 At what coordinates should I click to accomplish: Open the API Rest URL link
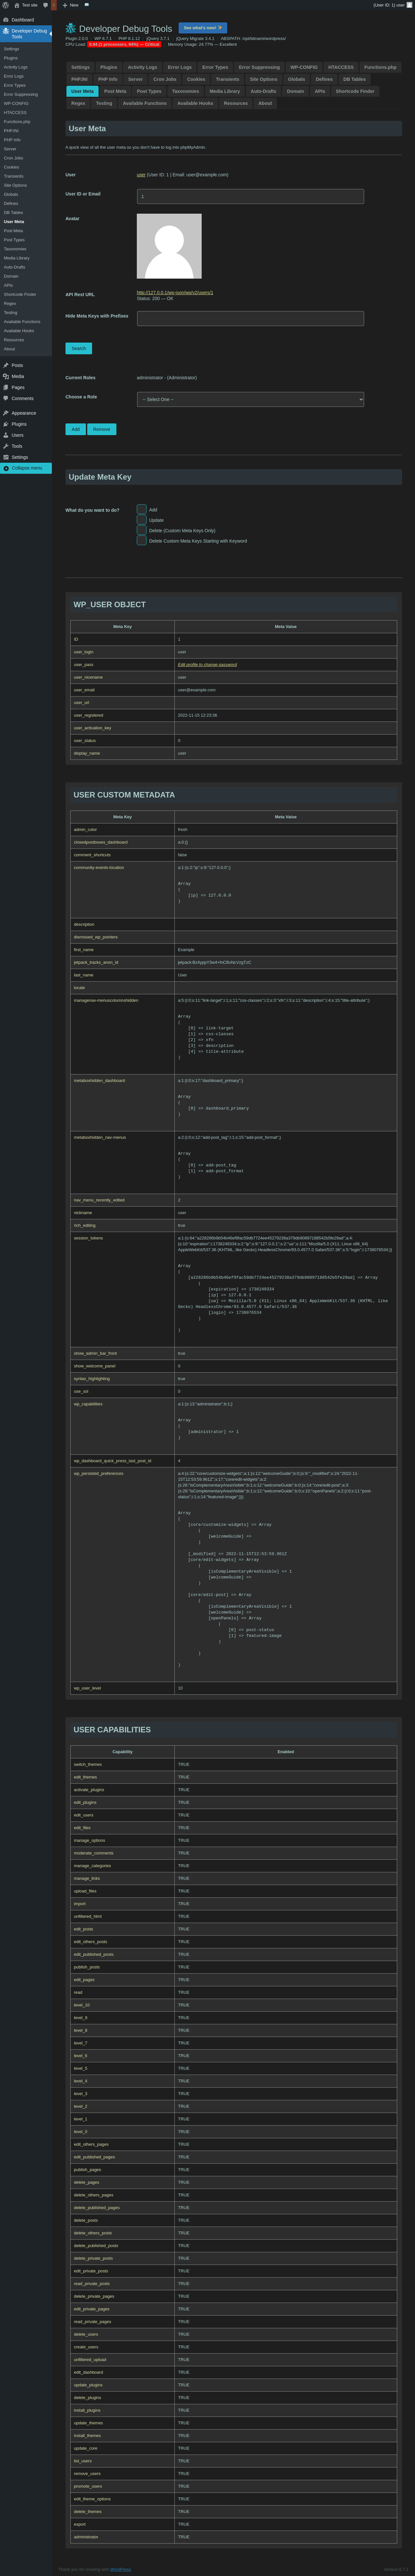(174, 293)
